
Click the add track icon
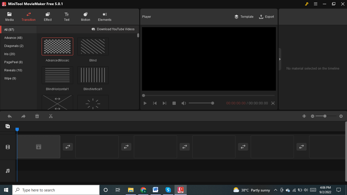point(8,126)
